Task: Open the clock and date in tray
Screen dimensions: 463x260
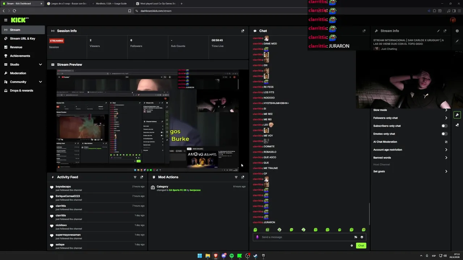Action: tap(455, 256)
